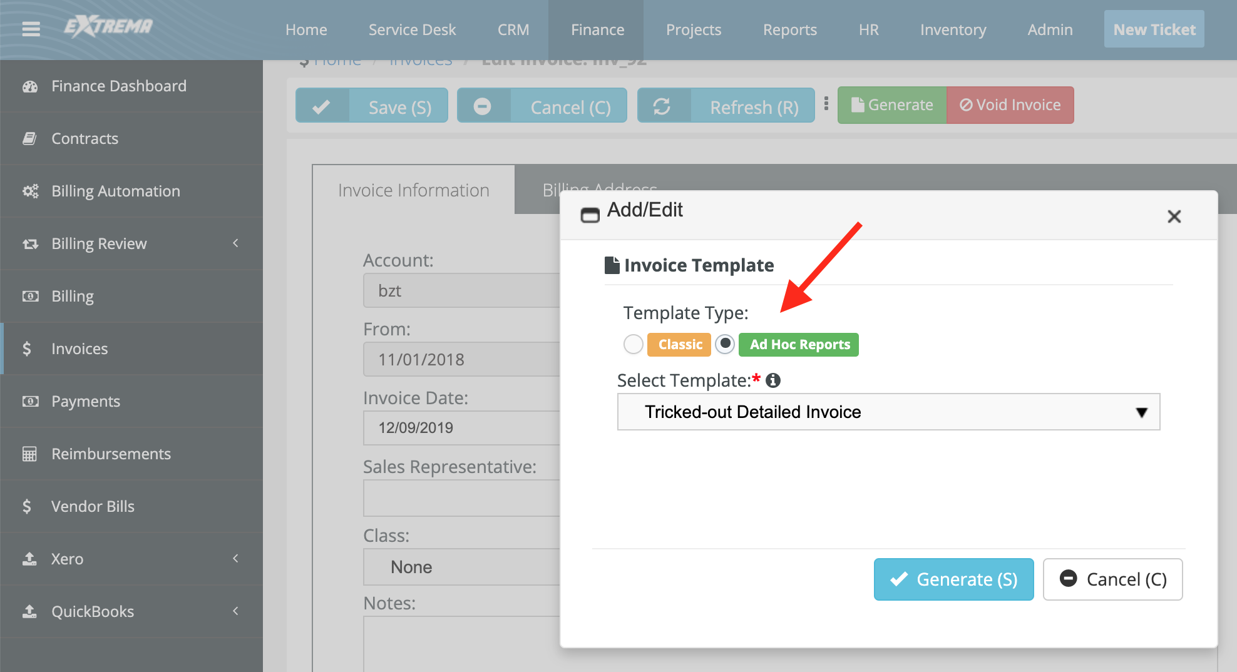Screen dimensions: 1237x672
Task: Click the Payments money icon
Action: (x=30, y=402)
